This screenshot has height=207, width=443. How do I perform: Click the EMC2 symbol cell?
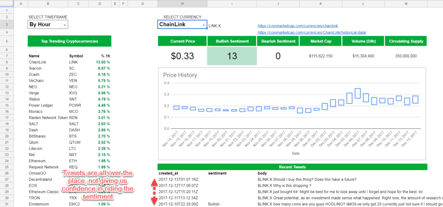[x=74, y=204]
